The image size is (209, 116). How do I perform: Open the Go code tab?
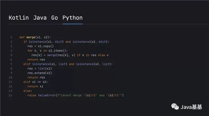tap(55, 18)
